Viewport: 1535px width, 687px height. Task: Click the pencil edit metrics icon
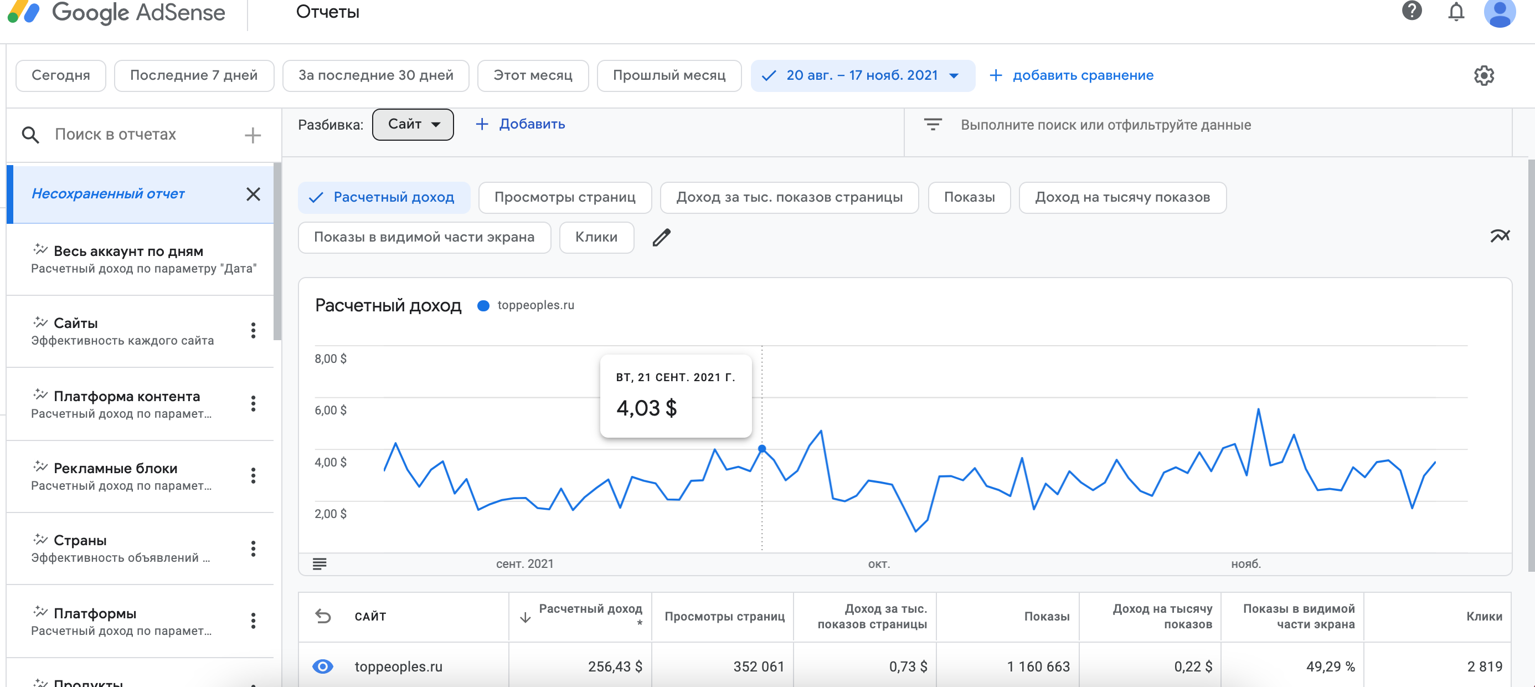pos(661,237)
